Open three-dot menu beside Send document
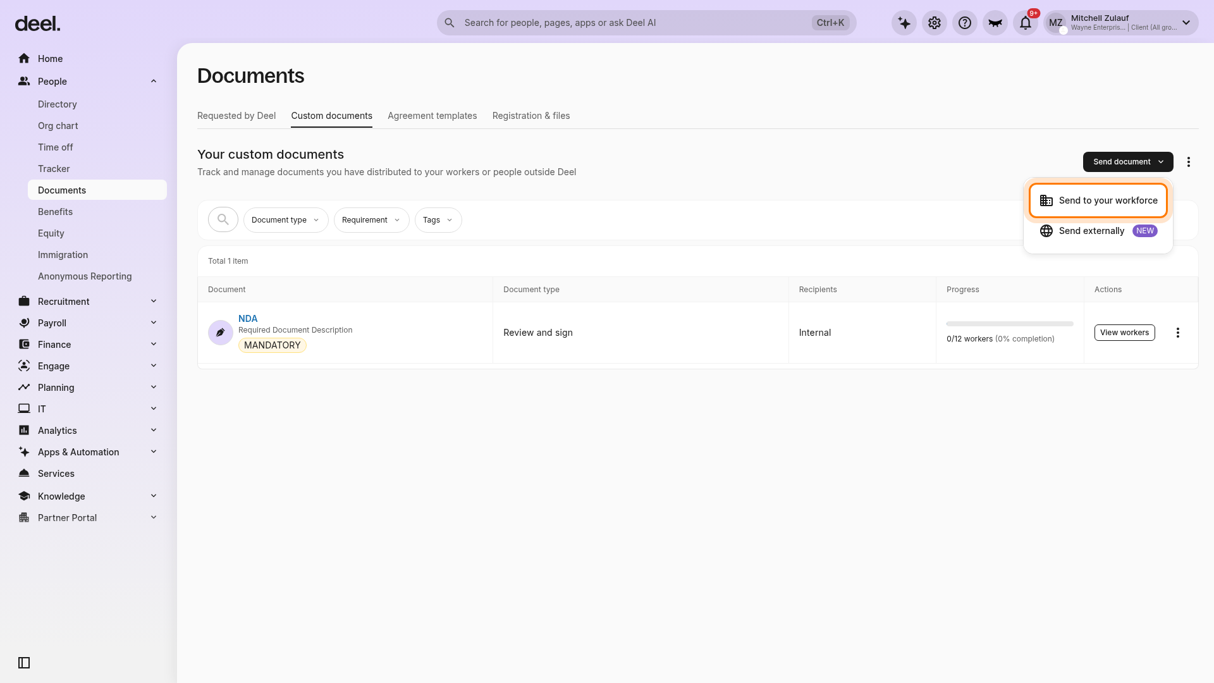Screen dimensions: 1214x683 tap(1189, 162)
